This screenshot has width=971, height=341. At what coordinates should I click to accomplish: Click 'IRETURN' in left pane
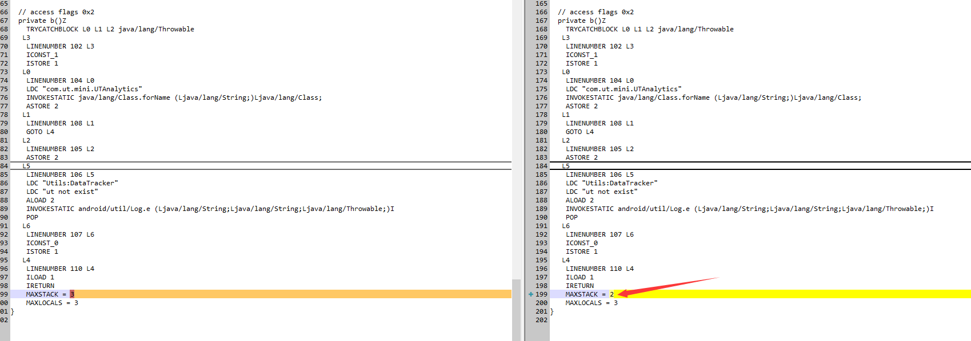tap(40, 286)
